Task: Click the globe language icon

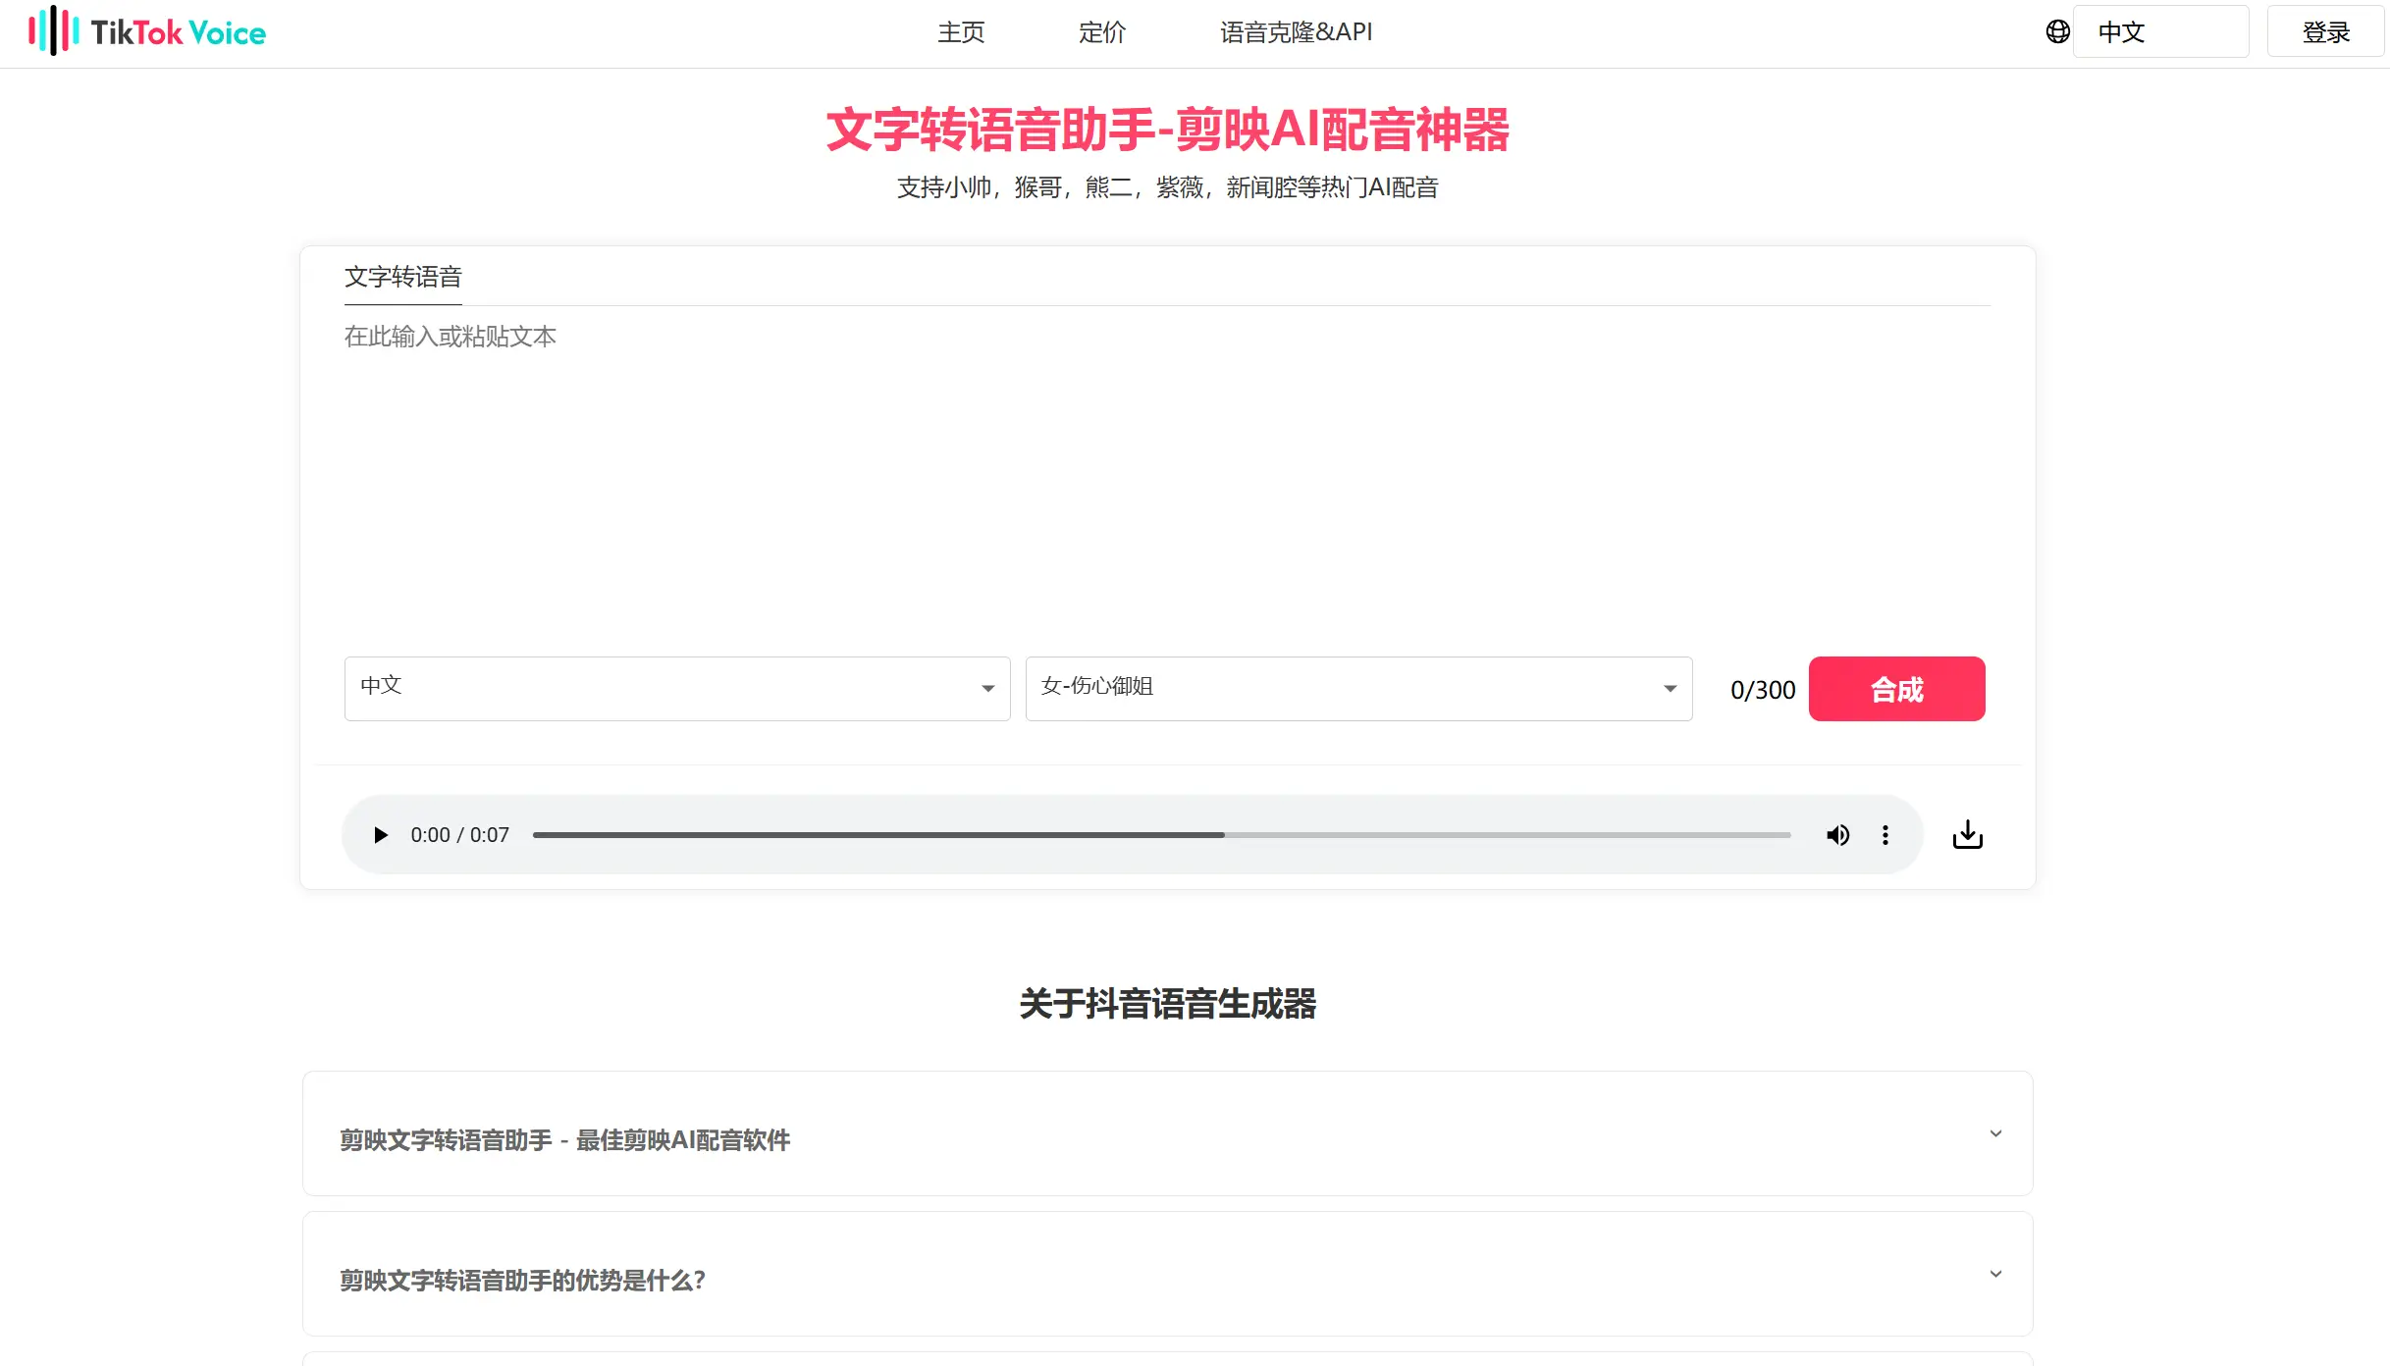Action: point(2057,31)
